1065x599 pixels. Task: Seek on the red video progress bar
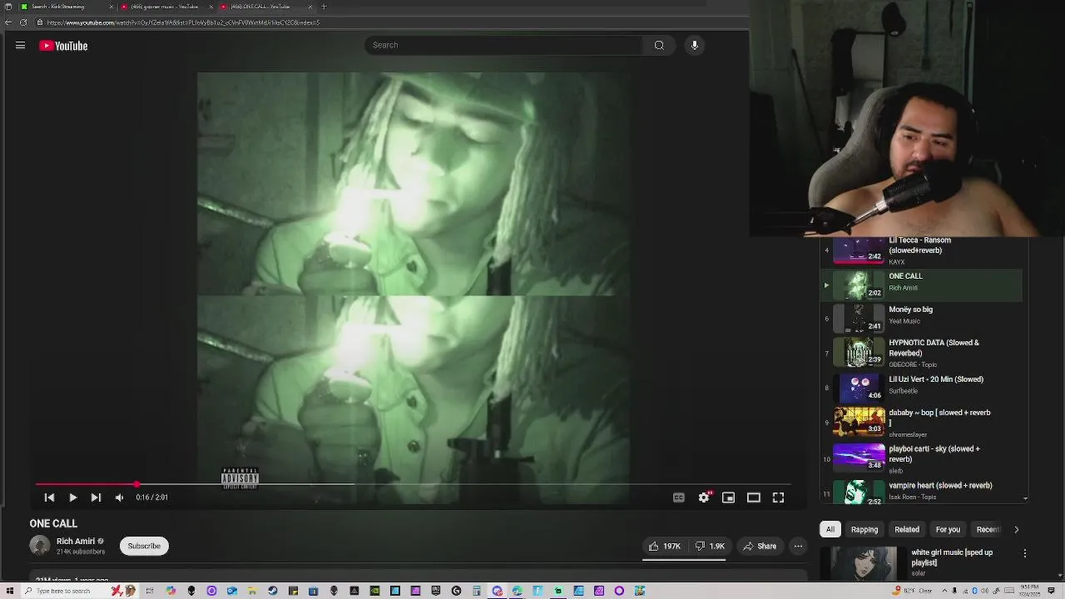pyautogui.click(x=413, y=484)
